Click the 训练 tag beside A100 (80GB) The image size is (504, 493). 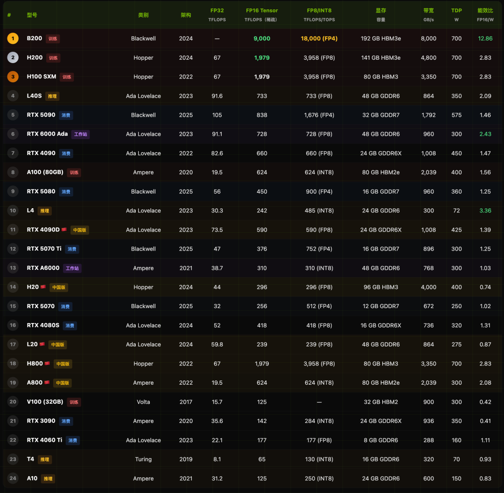[74, 172]
